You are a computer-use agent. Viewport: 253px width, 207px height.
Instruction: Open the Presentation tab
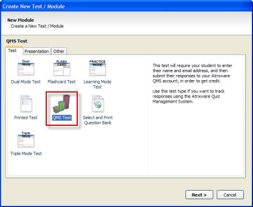click(37, 51)
